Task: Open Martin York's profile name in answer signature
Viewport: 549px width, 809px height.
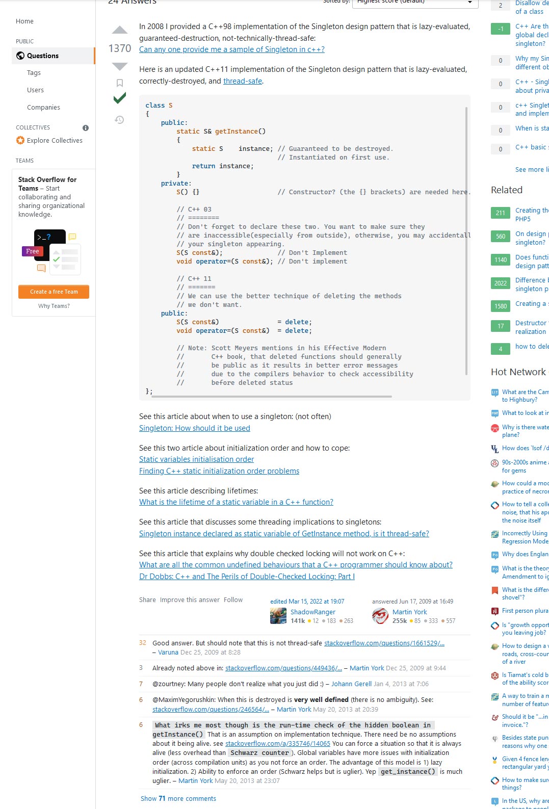Action: 410,612
